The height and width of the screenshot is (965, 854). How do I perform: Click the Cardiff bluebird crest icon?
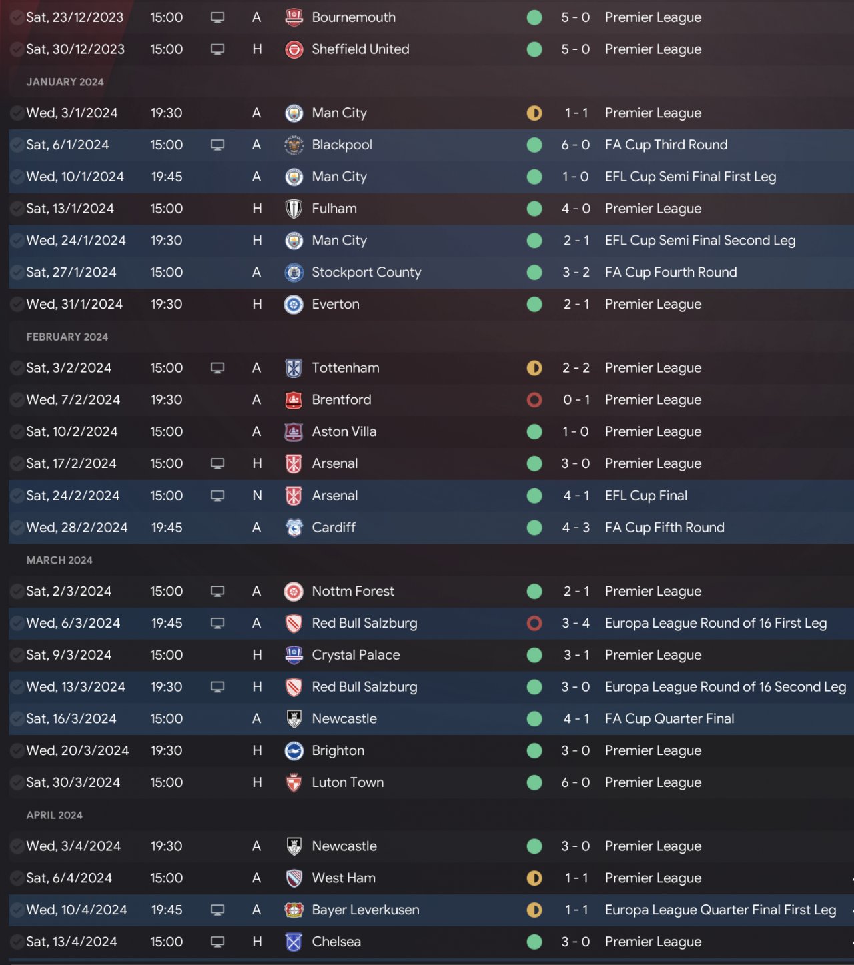pyautogui.click(x=294, y=528)
